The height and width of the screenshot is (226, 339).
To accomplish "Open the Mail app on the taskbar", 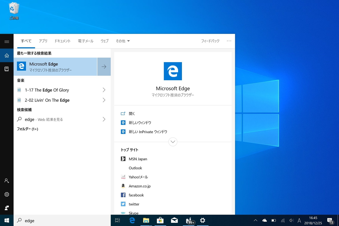I will click(174, 220).
